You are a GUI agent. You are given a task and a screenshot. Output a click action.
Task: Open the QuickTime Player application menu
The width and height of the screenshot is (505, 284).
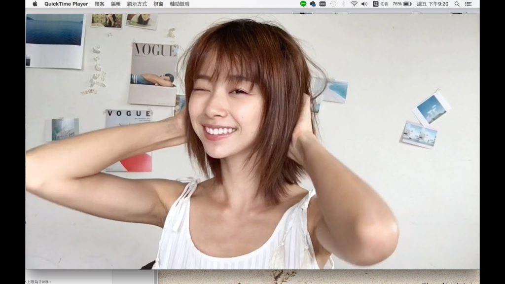pyautogui.click(x=66, y=4)
